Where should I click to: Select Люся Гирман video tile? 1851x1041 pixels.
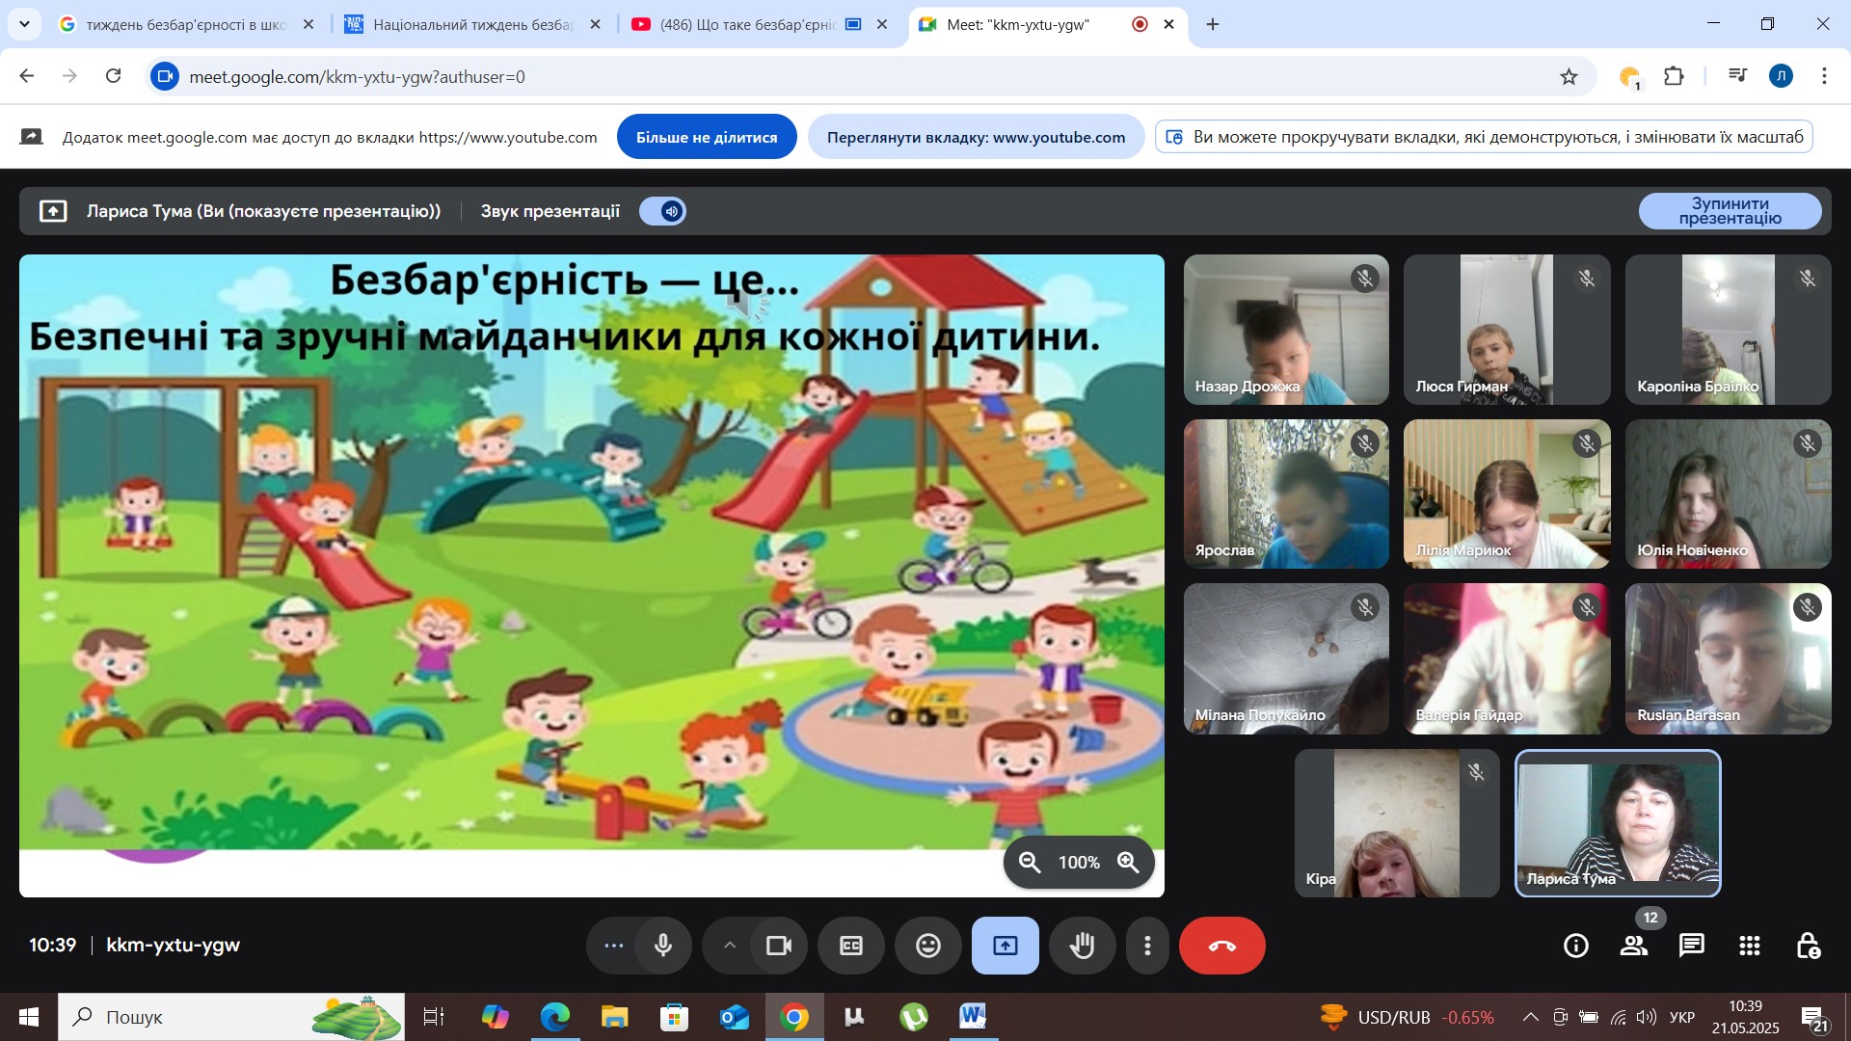pos(1507,330)
